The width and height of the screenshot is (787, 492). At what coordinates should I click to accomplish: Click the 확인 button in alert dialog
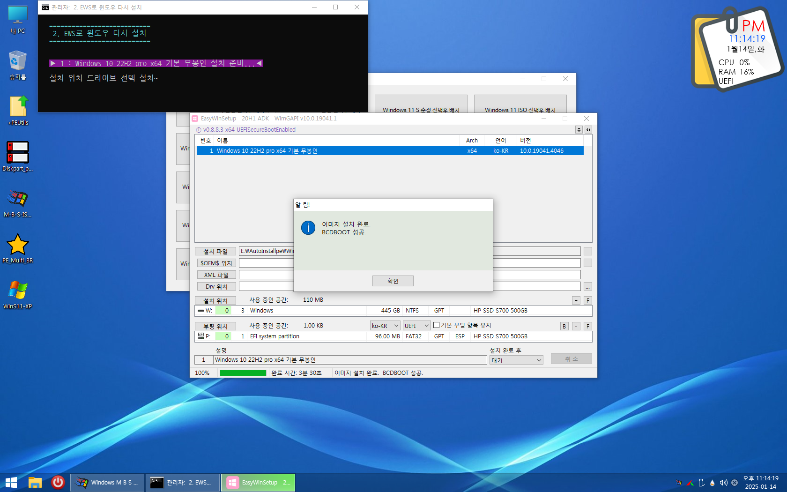[x=393, y=281]
